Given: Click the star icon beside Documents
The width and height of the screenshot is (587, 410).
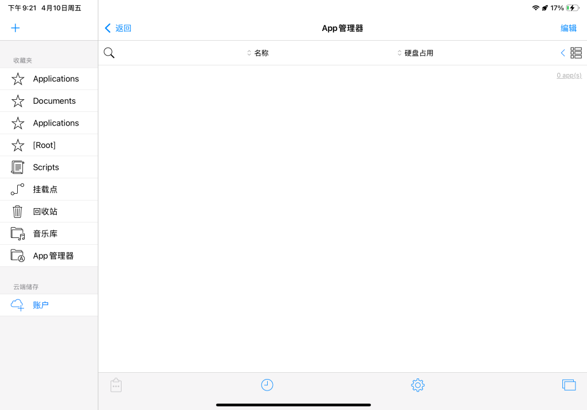Looking at the screenshot, I should tap(18, 101).
